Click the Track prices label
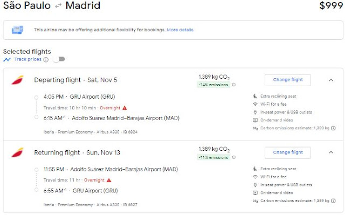 (x=27, y=59)
